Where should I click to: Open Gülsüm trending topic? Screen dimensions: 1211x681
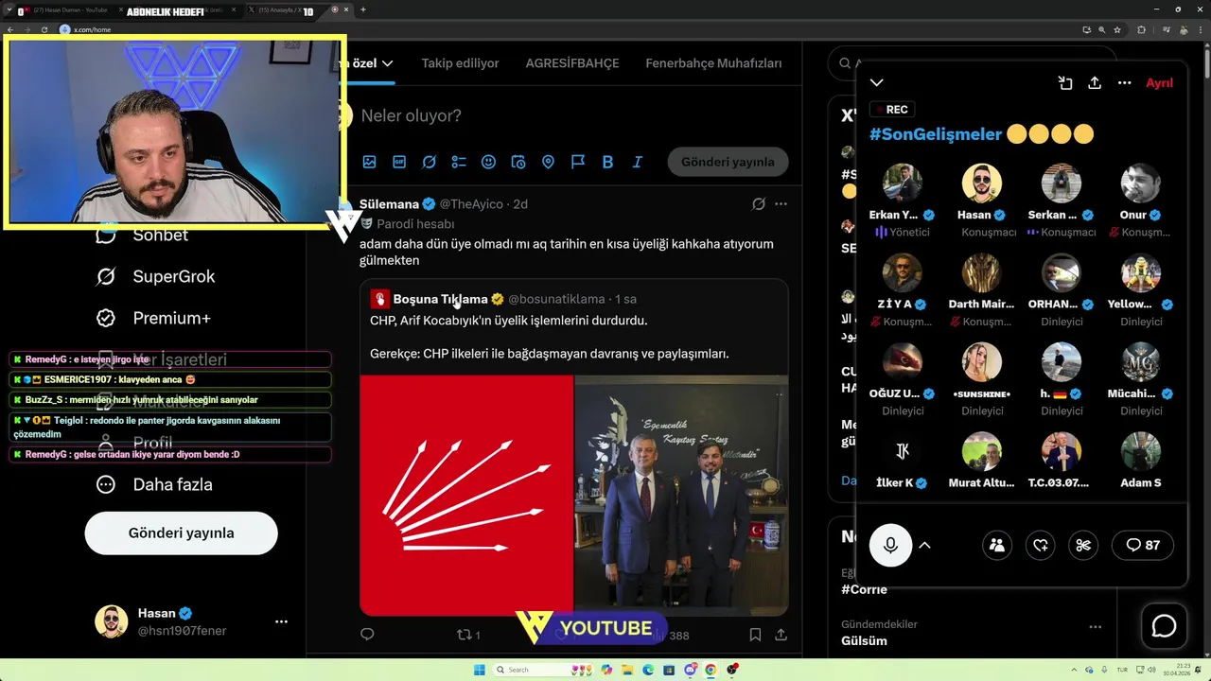[x=864, y=640]
